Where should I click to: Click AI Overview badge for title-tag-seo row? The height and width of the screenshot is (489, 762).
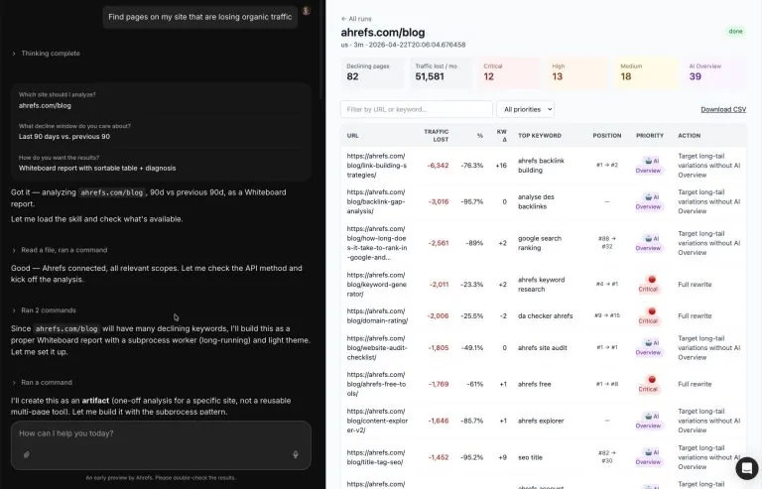click(x=648, y=457)
